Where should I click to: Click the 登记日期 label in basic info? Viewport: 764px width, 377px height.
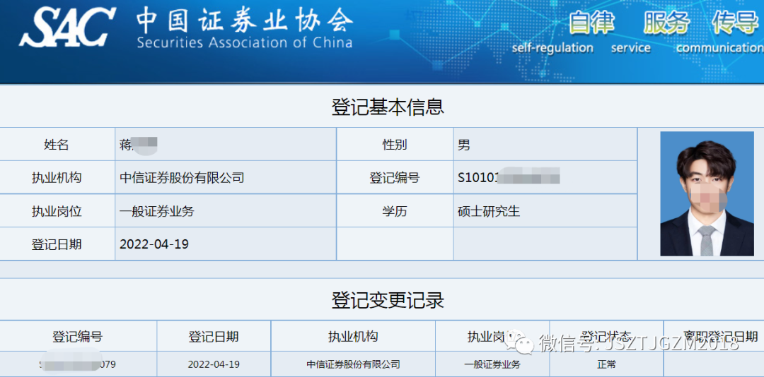click(57, 244)
